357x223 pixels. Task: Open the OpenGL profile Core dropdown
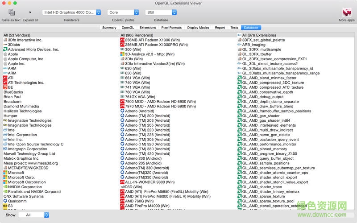[122, 12]
